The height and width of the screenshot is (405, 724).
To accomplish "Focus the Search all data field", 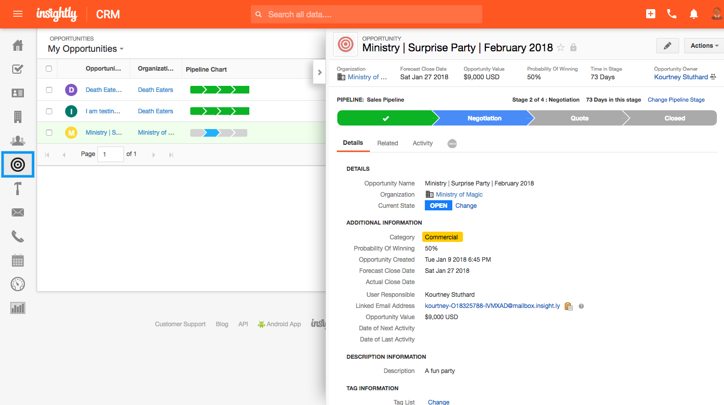I will coord(366,14).
